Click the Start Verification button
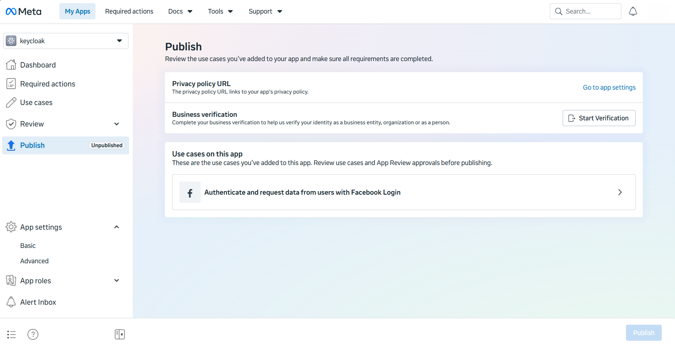Viewport: 675px width, 344px height. (599, 118)
